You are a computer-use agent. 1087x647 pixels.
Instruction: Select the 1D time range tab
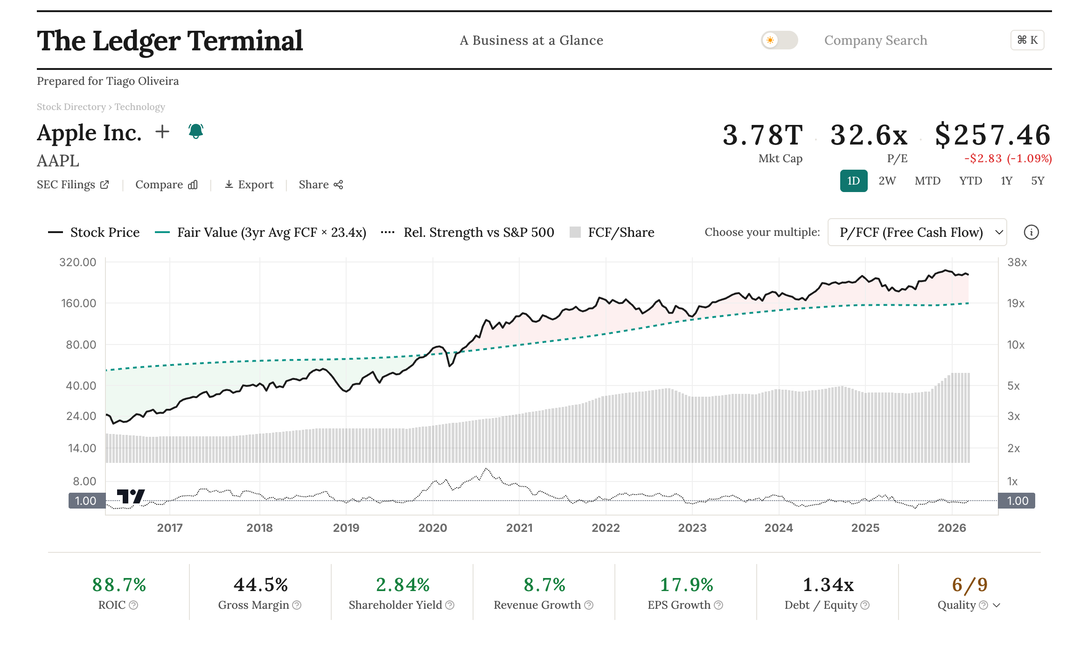click(x=854, y=181)
